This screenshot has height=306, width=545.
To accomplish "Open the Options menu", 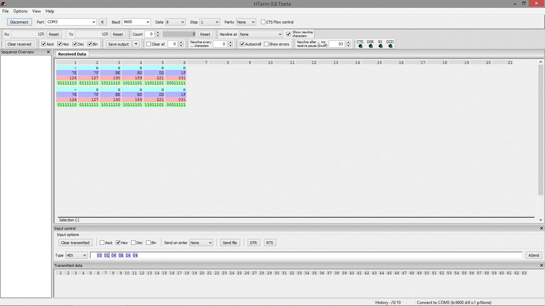I will point(20,11).
